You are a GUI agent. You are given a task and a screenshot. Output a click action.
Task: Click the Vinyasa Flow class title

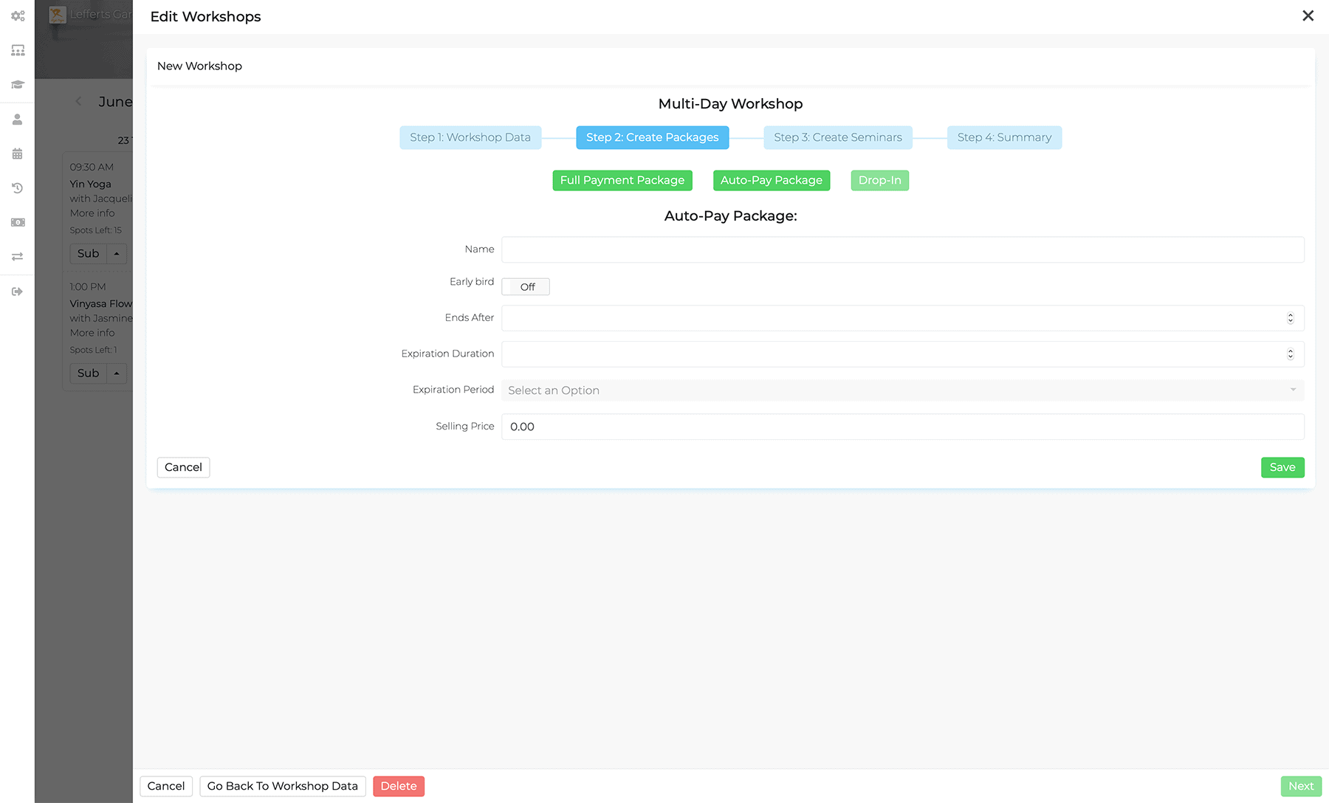pyautogui.click(x=101, y=303)
